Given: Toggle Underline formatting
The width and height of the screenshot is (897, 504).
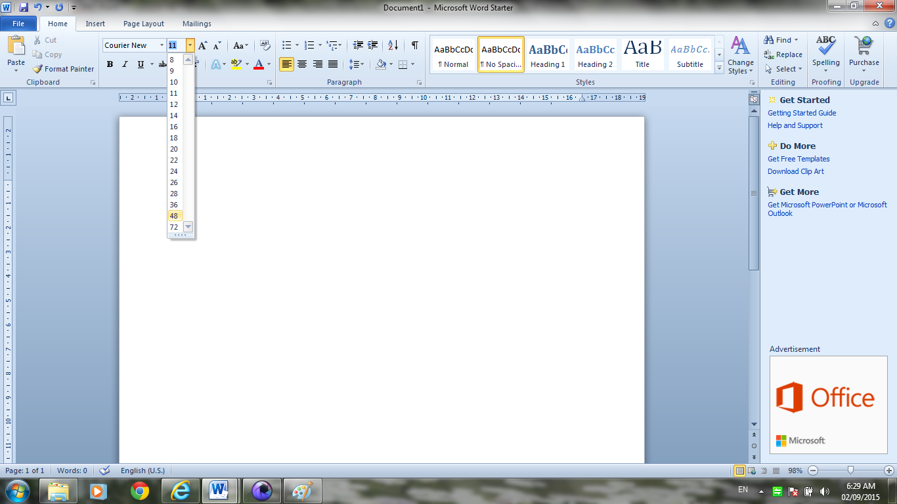Looking at the screenshot, I should coord(141,64).
